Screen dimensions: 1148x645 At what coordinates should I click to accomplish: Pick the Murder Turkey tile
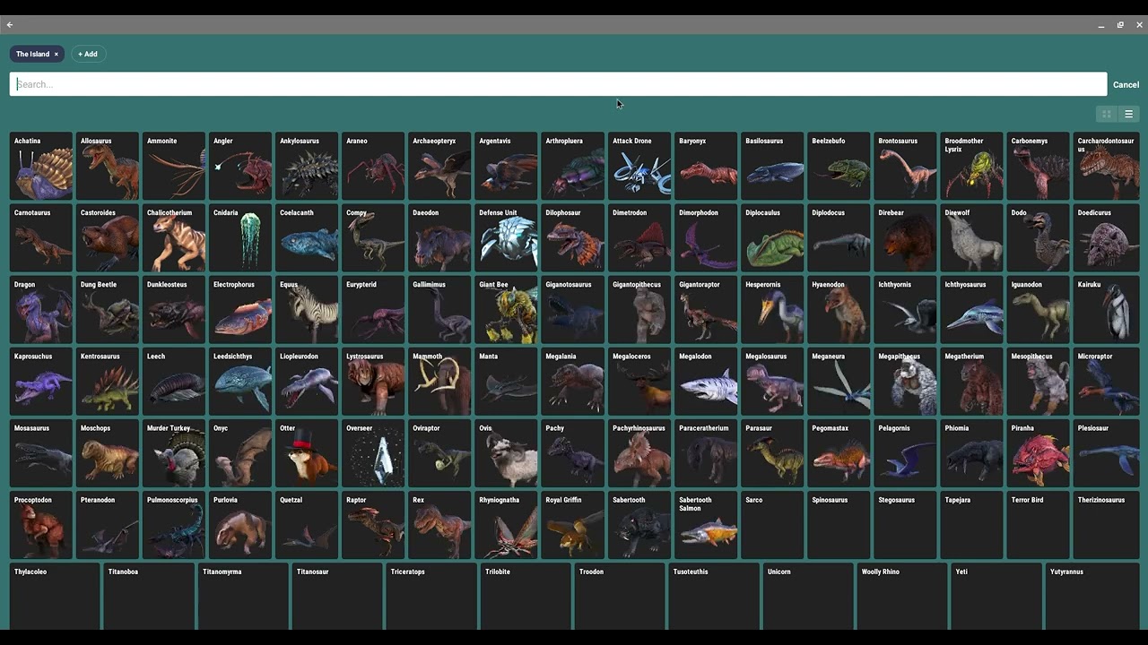click(x=174, y=452)
